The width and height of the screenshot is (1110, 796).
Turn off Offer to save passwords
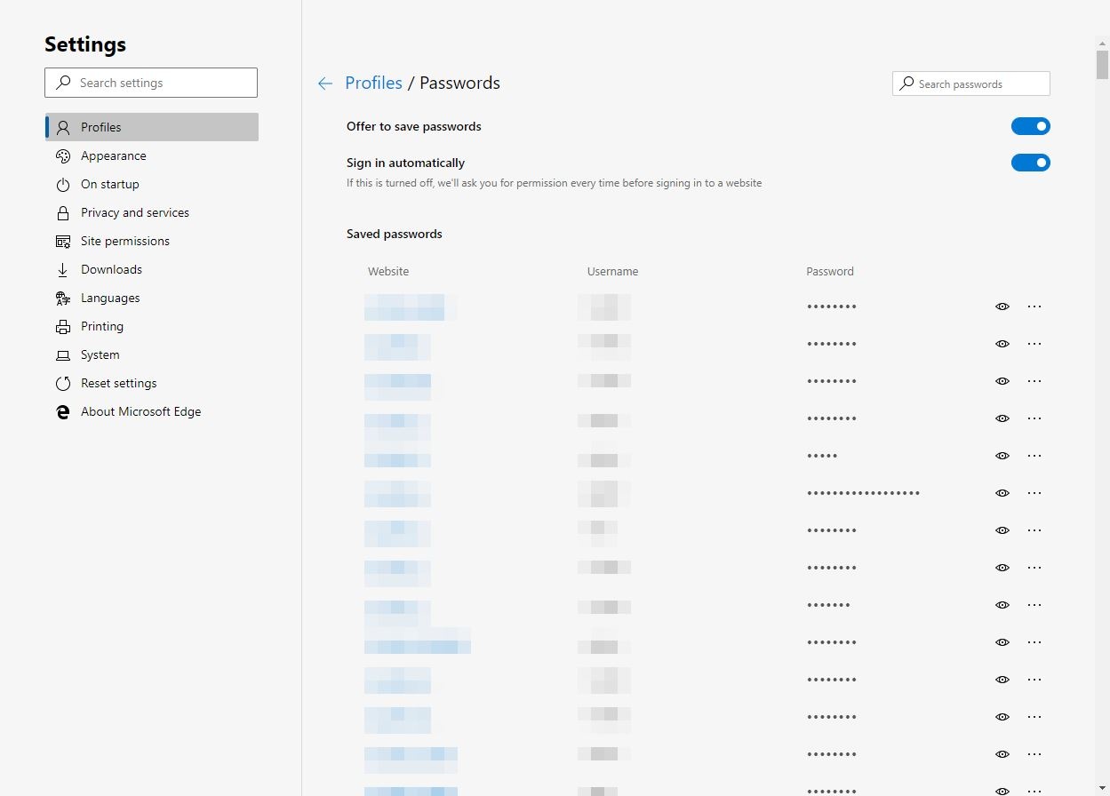[x=1031, y=126]
